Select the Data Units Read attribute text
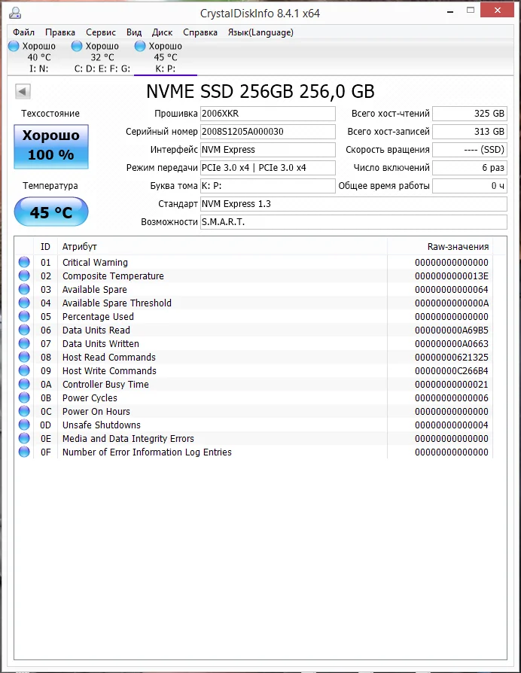The width and height of the screenshot is (521, 673). (96, 330)
